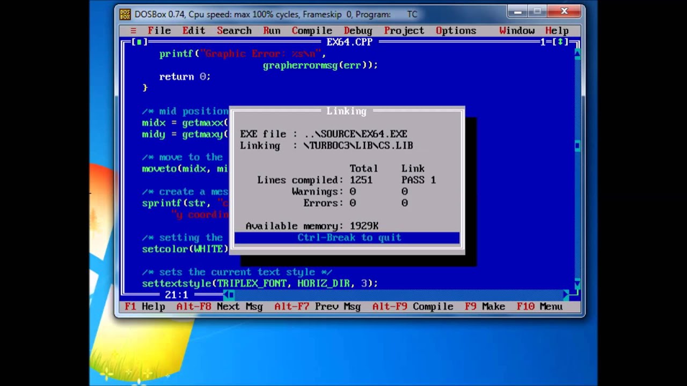The image size is (687, 386).
Task: Click the editor window close box [■]
Action: click(x=139, y=42)
